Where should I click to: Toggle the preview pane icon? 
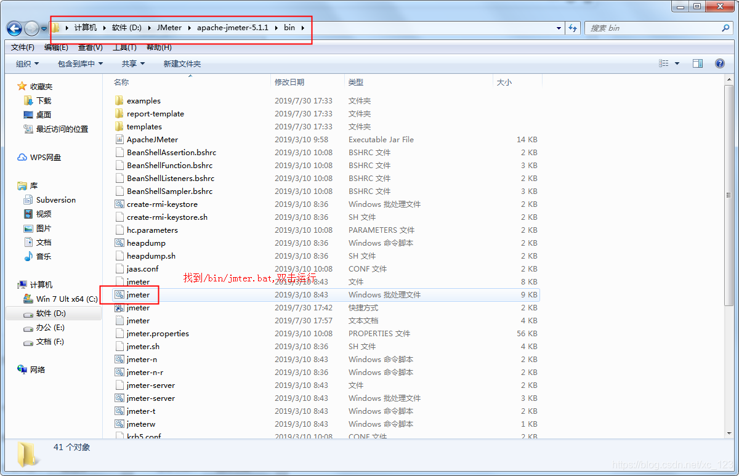698,63
